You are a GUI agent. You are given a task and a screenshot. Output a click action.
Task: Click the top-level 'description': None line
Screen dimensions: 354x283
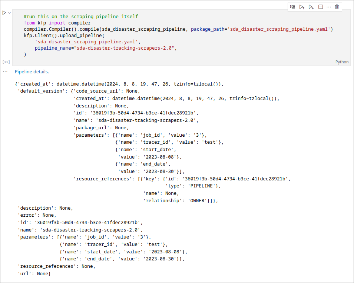tap(45, 208)
